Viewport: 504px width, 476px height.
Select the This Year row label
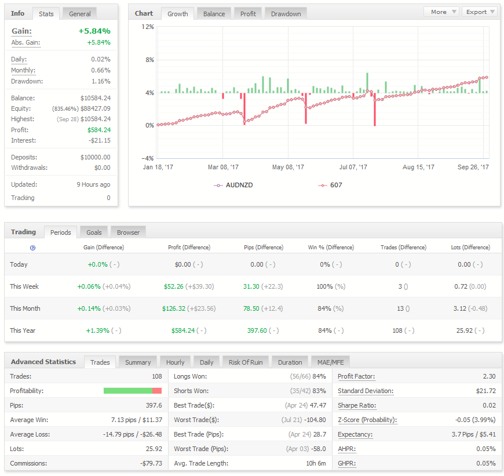point(23,330)
